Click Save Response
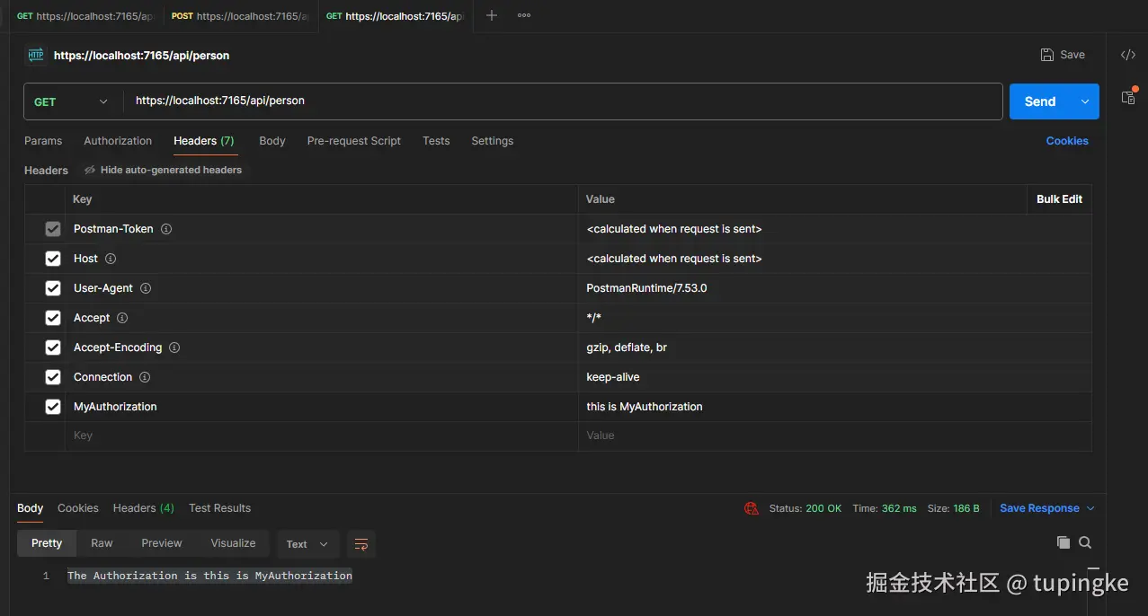 [x=1039, y=508]
